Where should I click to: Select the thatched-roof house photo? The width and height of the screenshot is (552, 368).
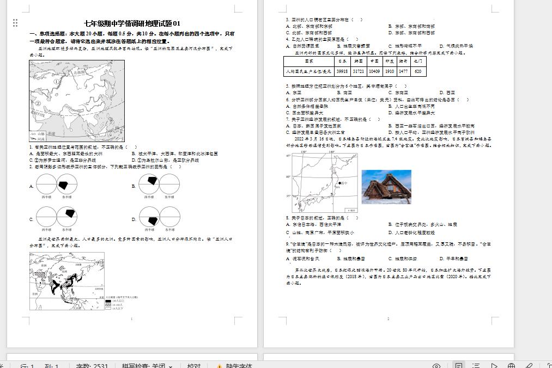click(x=386, y=187)
